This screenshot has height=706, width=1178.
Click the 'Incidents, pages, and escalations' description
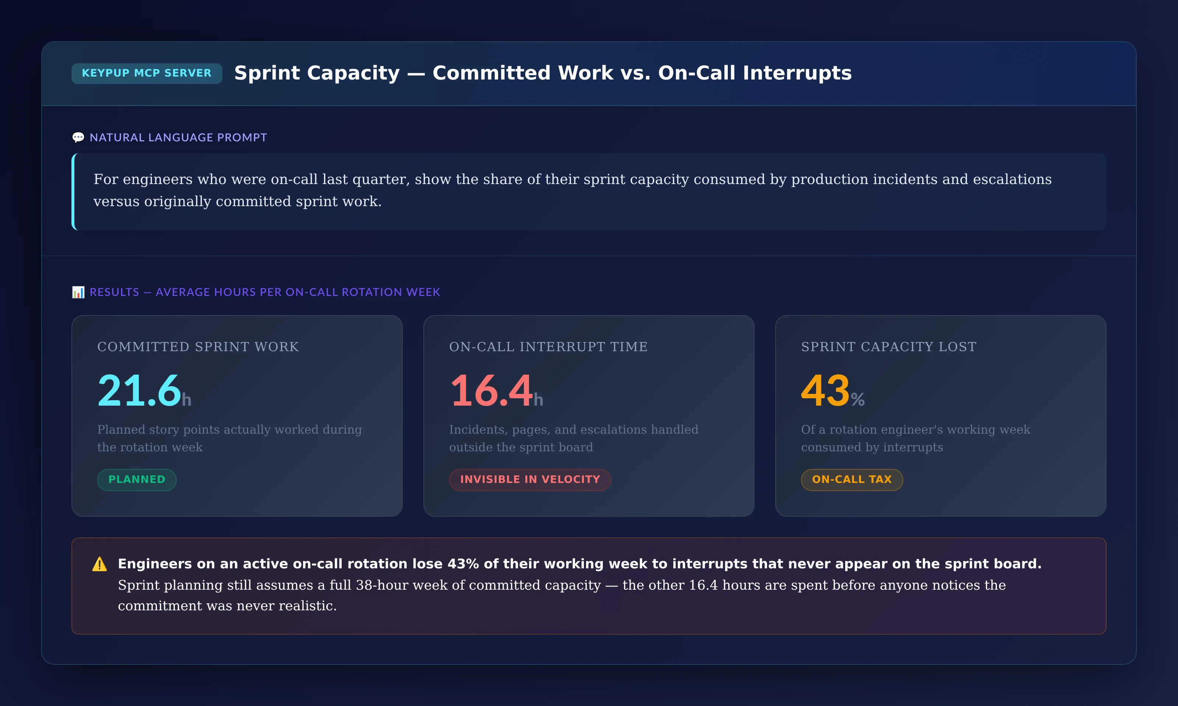(574, 438)
